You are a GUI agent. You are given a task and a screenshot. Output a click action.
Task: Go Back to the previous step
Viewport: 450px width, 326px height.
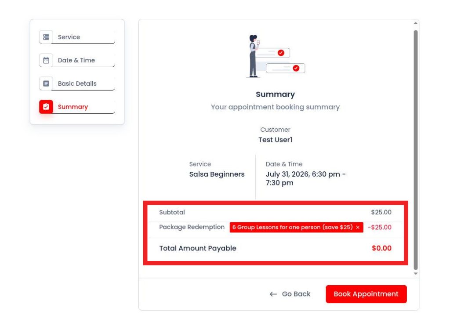[290, 294]
